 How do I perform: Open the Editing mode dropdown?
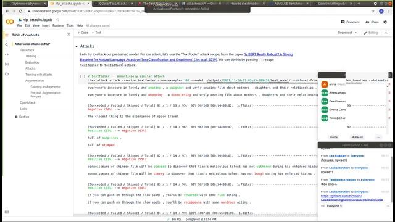pos(371,33)
